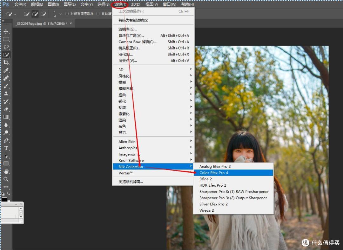Select the Gradient tool
The image size is (343, 250).
tap(6, 117)
